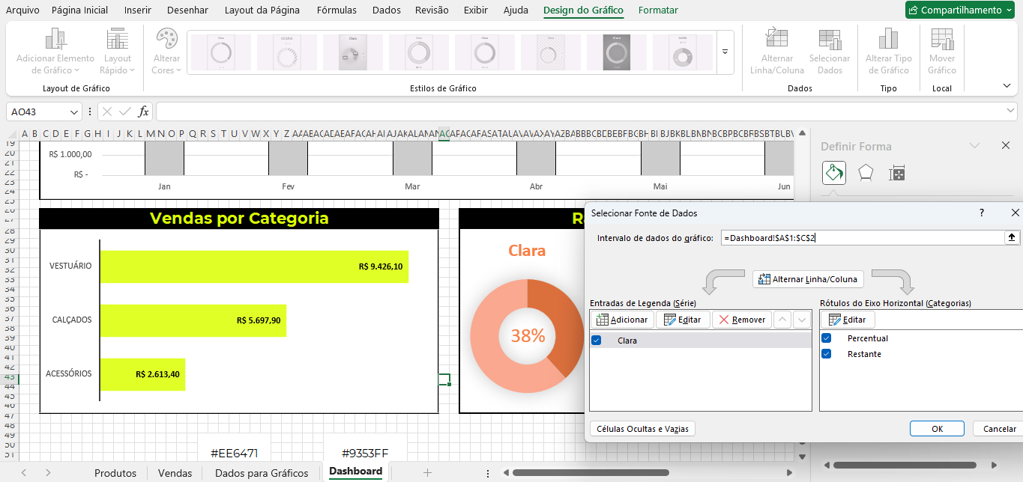Open the Layout Rápido gallery
The image size is (1023, 482).
coord(118,51)
